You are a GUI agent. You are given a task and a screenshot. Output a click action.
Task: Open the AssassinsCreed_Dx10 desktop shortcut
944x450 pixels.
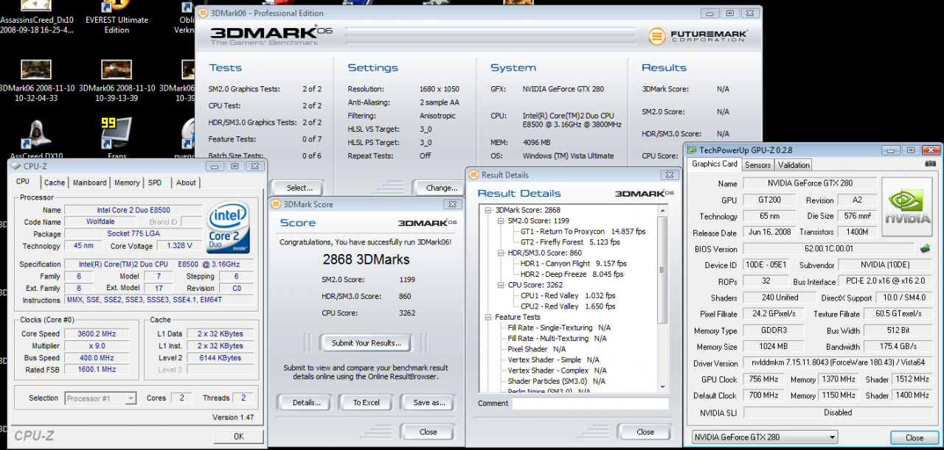pyautogui.click(x=37, y=16)
